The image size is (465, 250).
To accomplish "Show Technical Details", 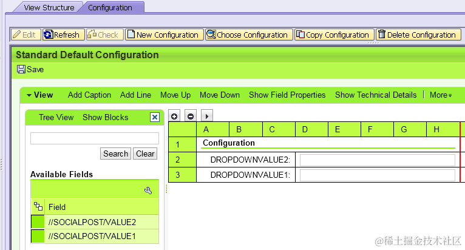I will [x=376, y=95].
